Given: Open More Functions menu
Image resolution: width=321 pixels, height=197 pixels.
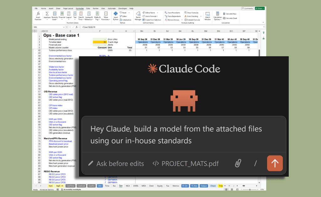Looking at the screenshot, I should tap(106, 16).
